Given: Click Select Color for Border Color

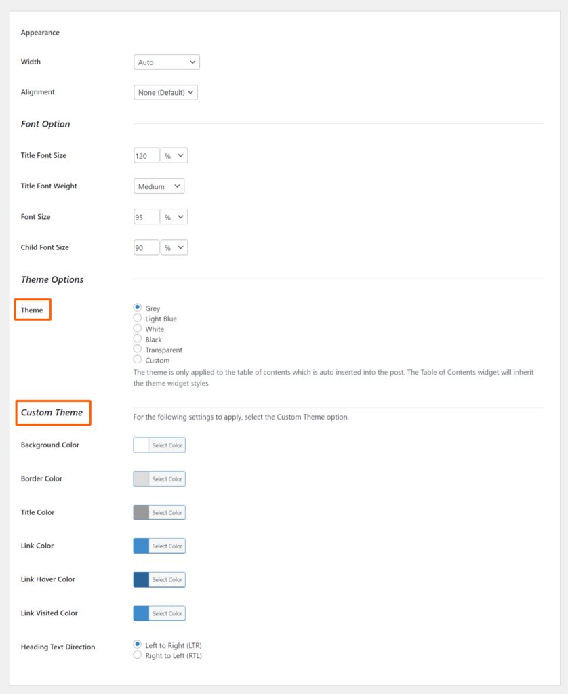Looking at the screenshot, I should (167, 479).
